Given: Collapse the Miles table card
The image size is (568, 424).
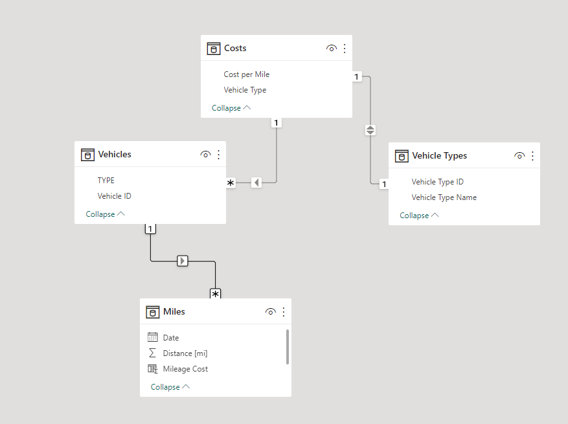Looking at the screenshot, I should tap(170, 387).
